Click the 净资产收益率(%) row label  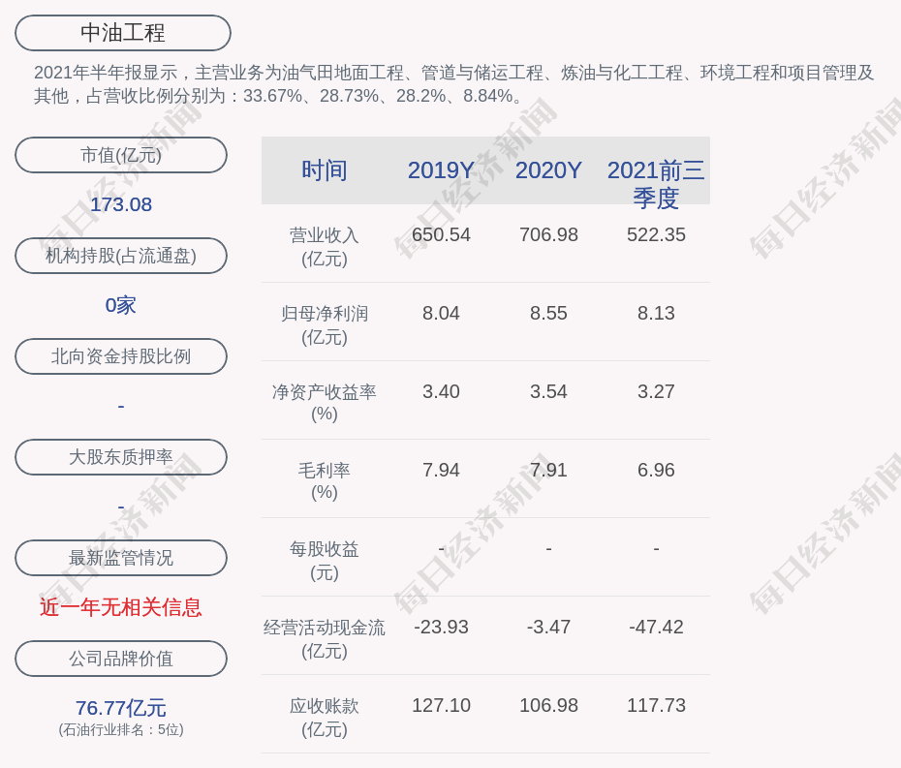(x=325, y=403)
